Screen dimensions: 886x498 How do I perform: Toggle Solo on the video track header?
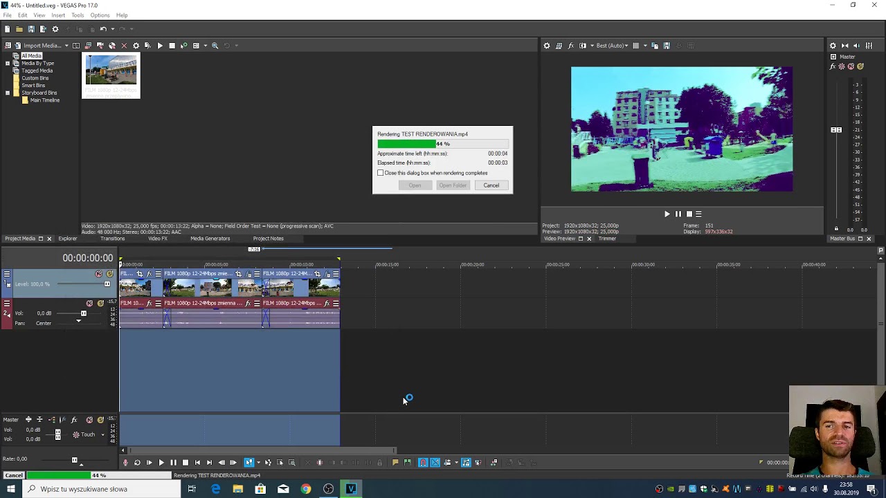[x=109, y=274]
